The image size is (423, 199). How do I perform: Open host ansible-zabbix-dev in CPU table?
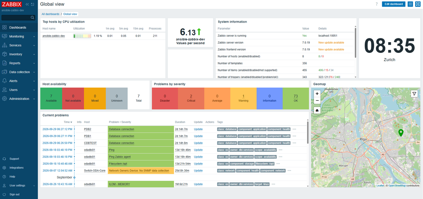[x=54, y=36]
